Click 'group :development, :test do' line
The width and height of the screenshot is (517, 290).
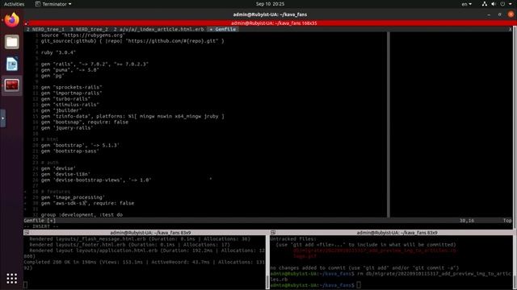pos(82,215)
